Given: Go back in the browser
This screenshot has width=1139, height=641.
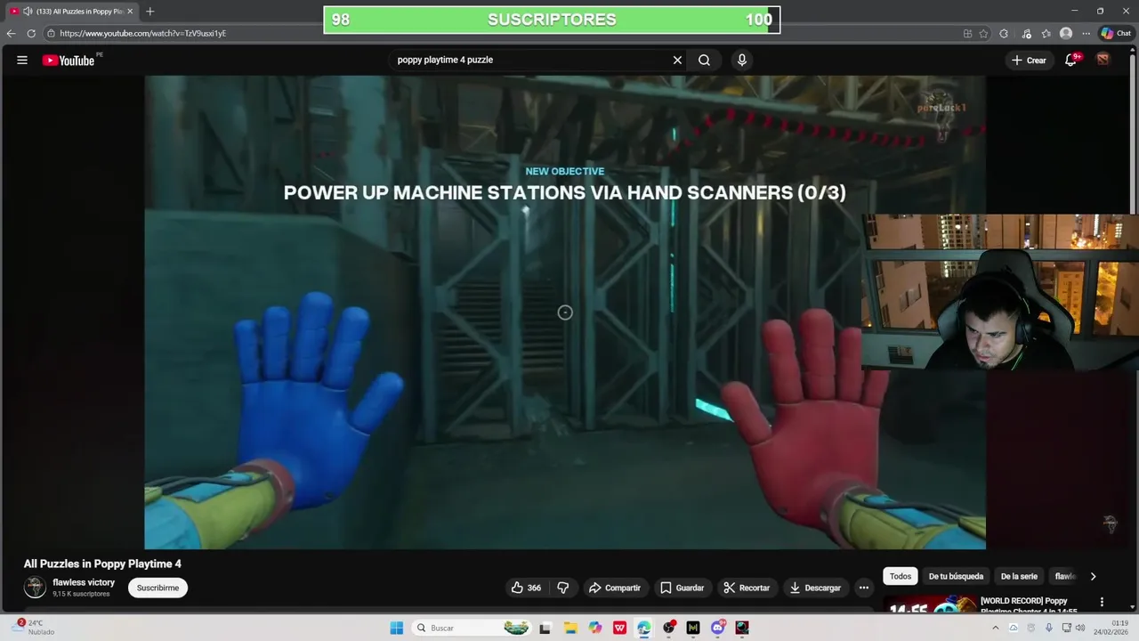Looking at the screenshot, I should tap(11, 34).
